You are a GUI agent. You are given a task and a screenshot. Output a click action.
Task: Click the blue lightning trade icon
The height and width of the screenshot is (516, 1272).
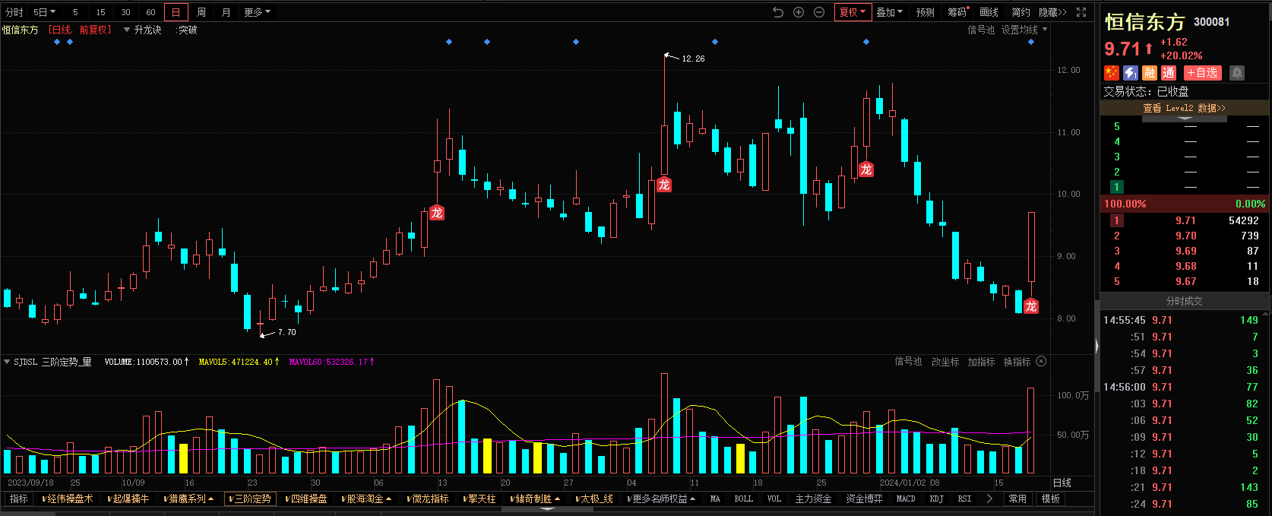pos(1131,73)
